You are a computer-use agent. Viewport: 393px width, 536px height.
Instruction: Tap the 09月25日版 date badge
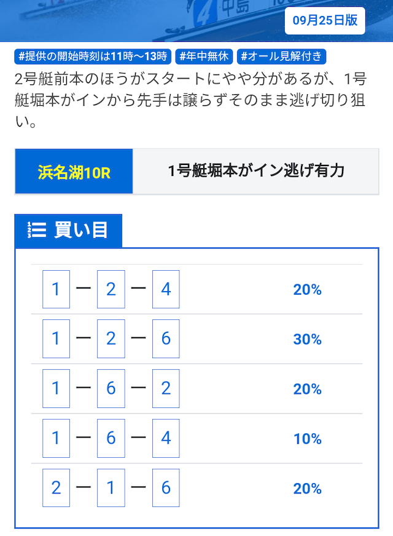(x=325, y=20)
